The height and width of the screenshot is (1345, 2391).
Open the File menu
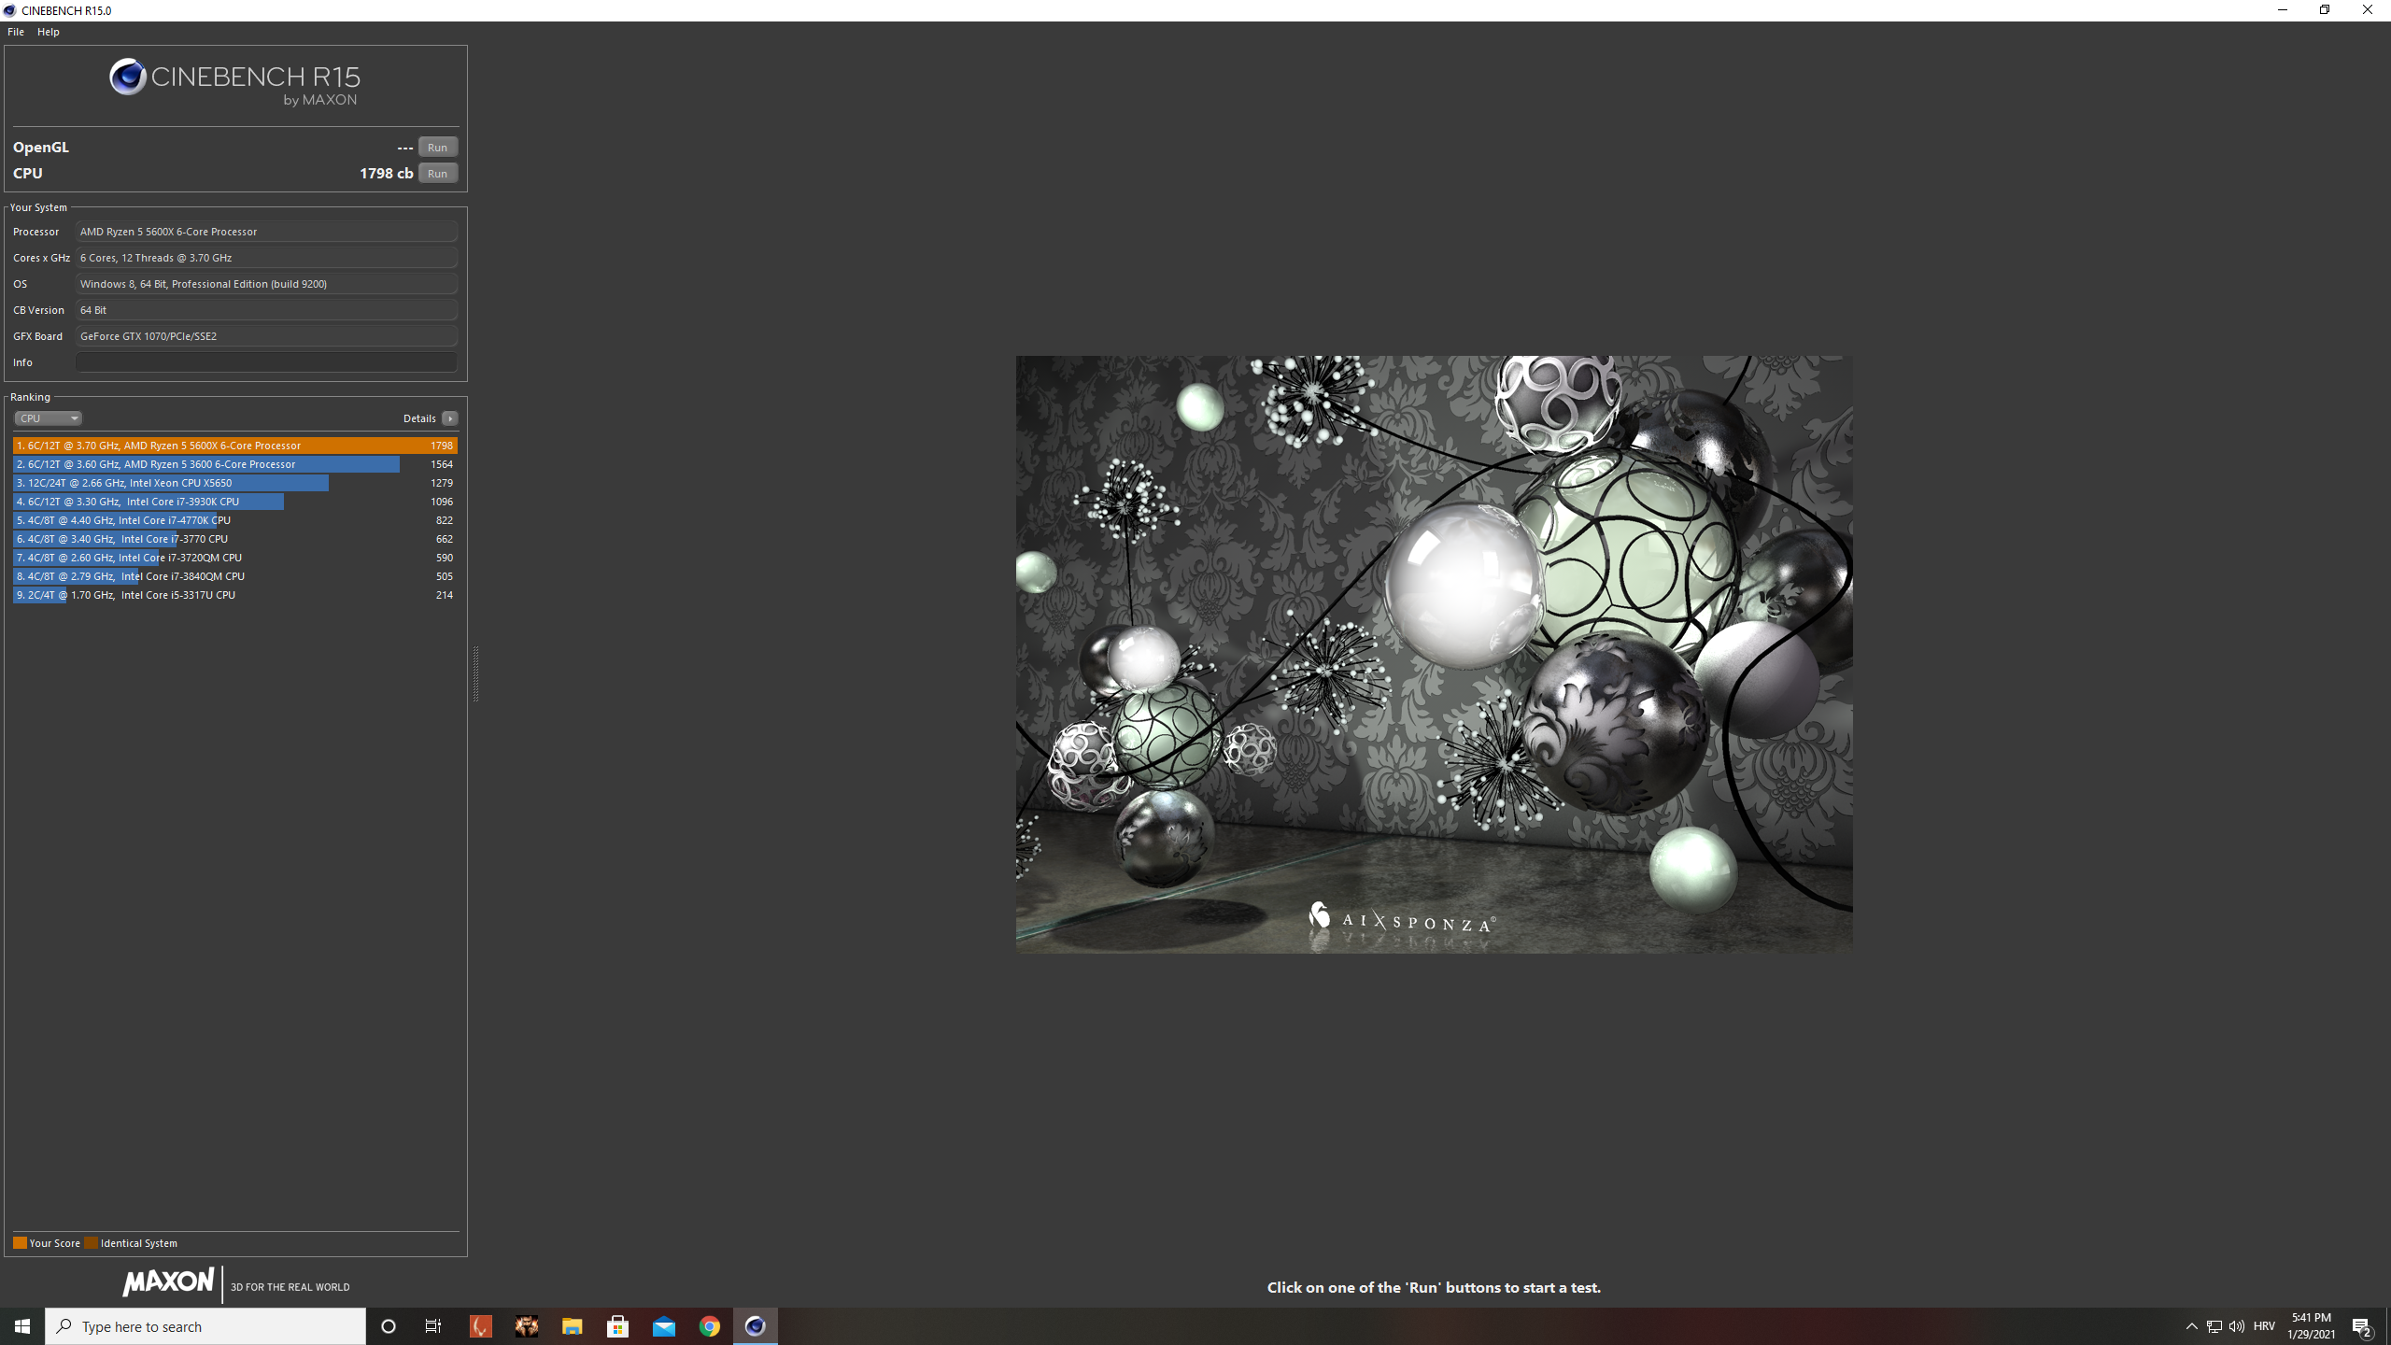coord(16,32)
